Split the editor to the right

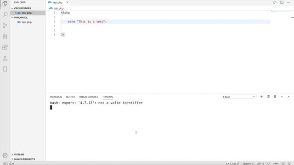coord(282,2)
